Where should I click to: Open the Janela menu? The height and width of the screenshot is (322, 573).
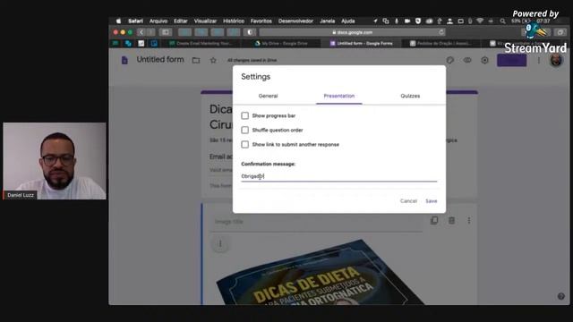point(327,21)
